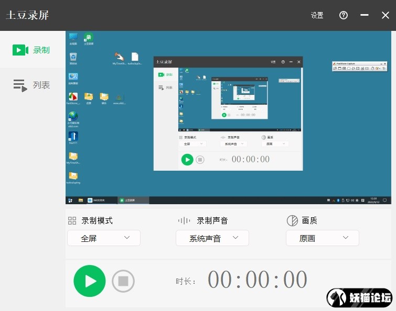Click the circular icon beside 画质

click(292, 220)
